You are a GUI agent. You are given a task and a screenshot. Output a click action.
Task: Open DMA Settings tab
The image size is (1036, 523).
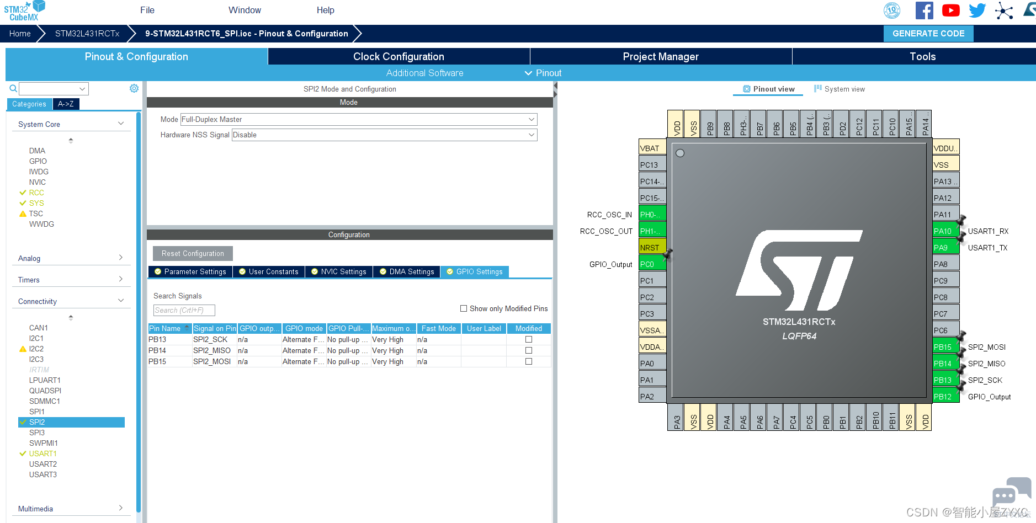point(407,272)
